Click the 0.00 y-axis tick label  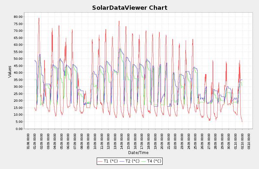coord(19,129)
